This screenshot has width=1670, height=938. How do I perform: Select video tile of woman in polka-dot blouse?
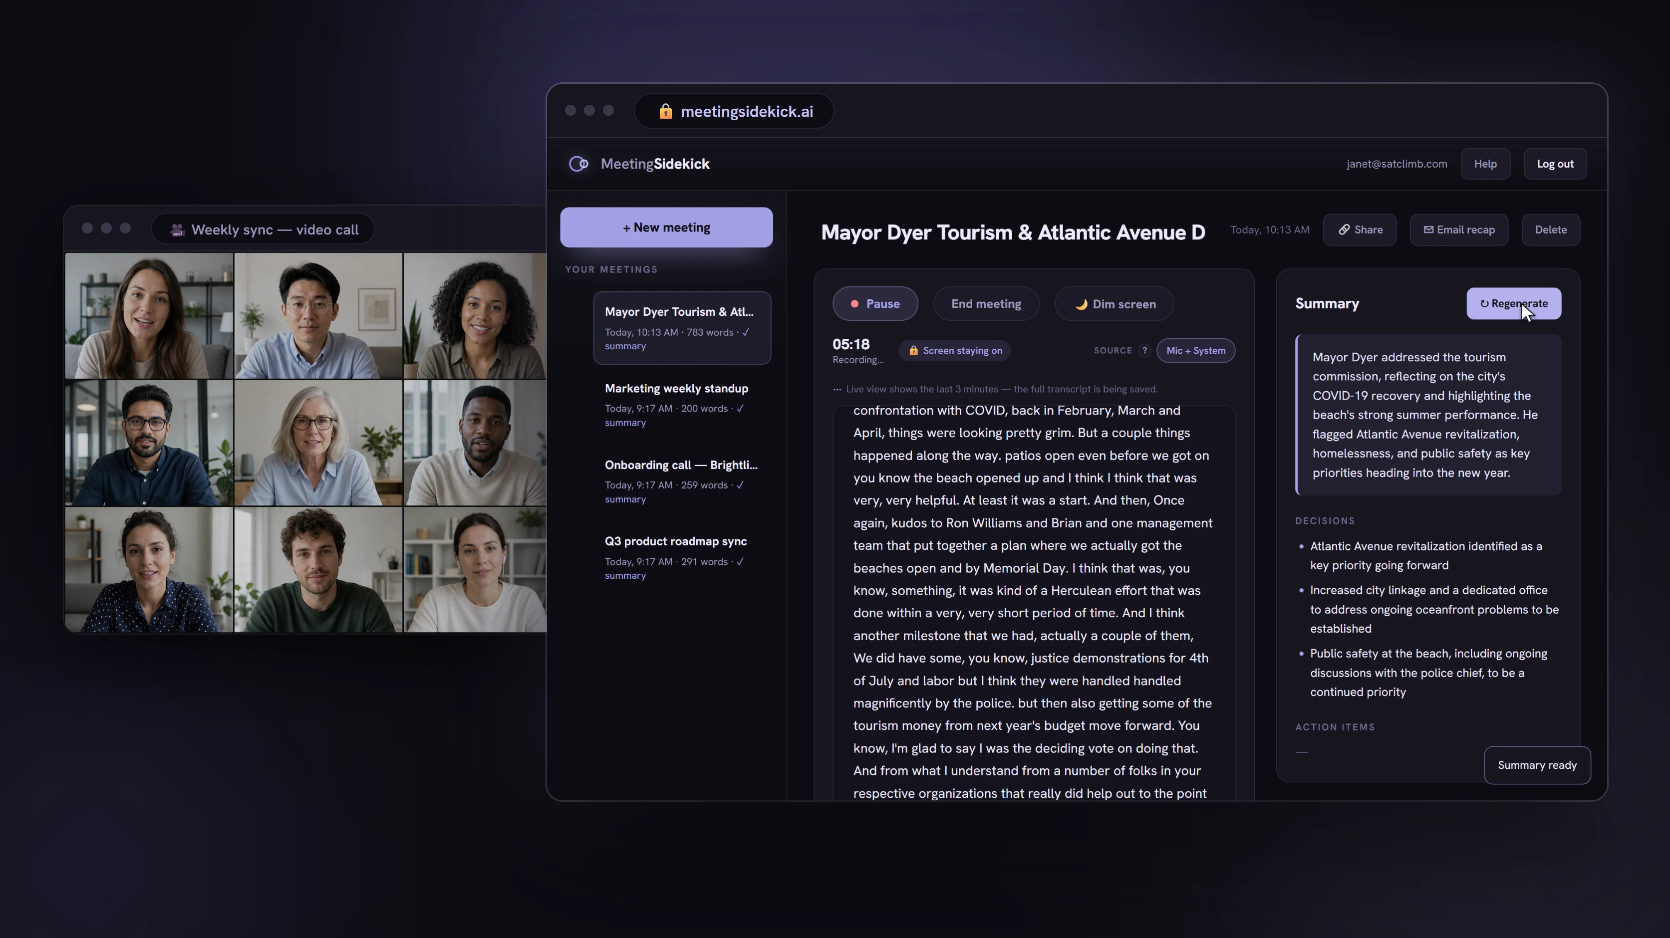tap(149, 570)
